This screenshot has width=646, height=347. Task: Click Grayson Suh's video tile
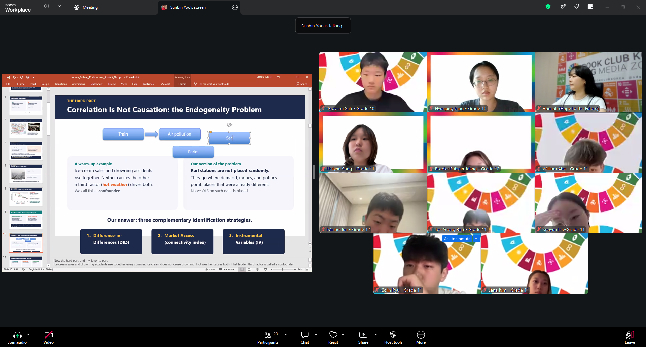tap(373, 82)
